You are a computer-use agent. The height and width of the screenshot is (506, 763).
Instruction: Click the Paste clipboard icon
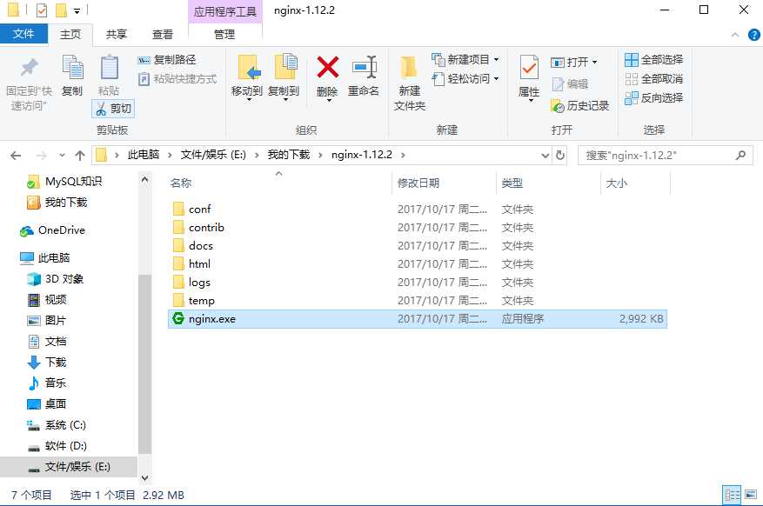pos(109,68)
